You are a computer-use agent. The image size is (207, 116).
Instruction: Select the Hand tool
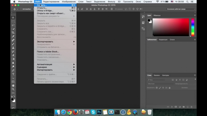pyautogui.click(x=13, y=85)
